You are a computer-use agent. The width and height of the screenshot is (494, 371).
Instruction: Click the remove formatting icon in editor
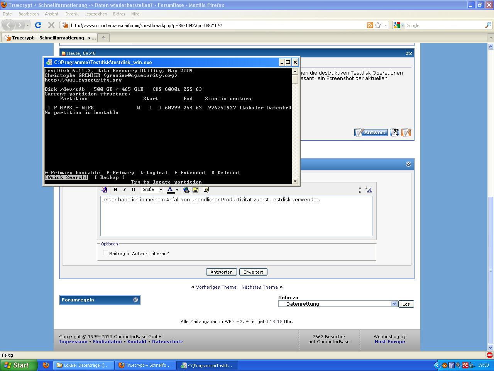pyautogui.click(x=105, y=190)
